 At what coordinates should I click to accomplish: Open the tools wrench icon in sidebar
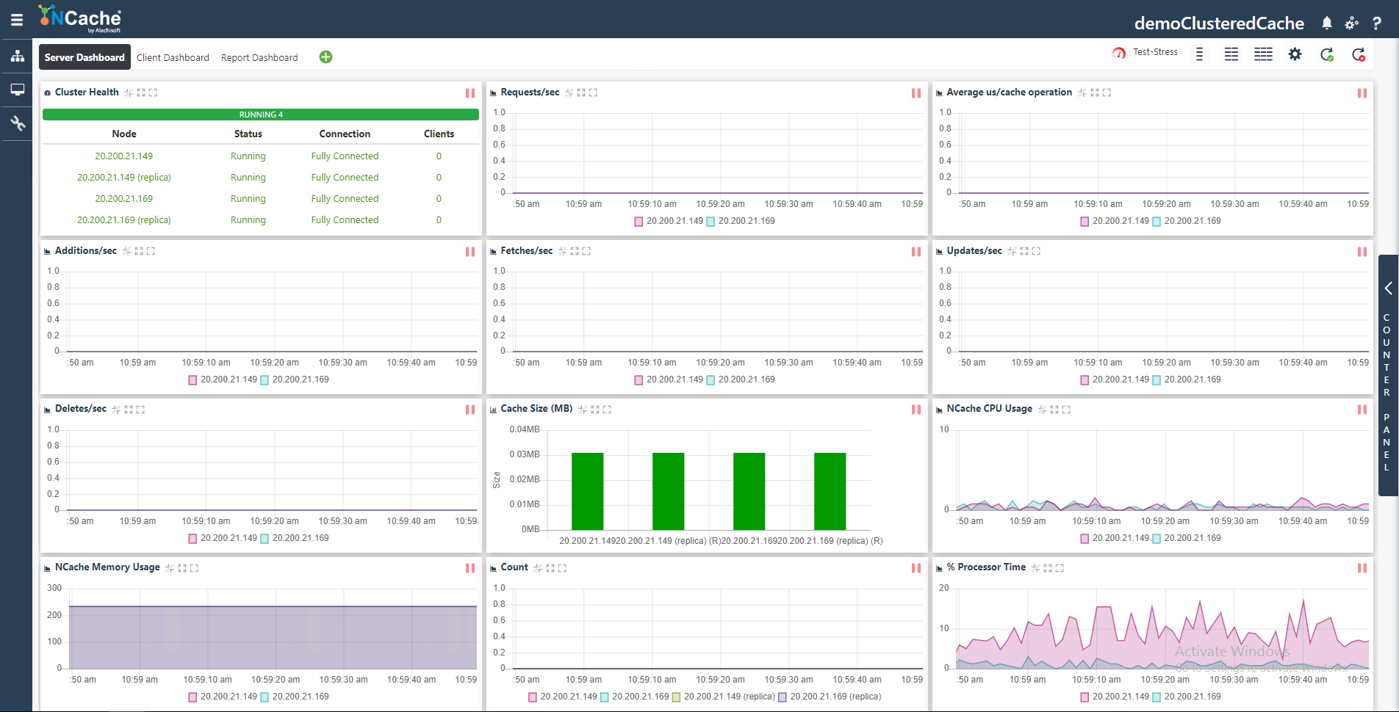[17, 123]
